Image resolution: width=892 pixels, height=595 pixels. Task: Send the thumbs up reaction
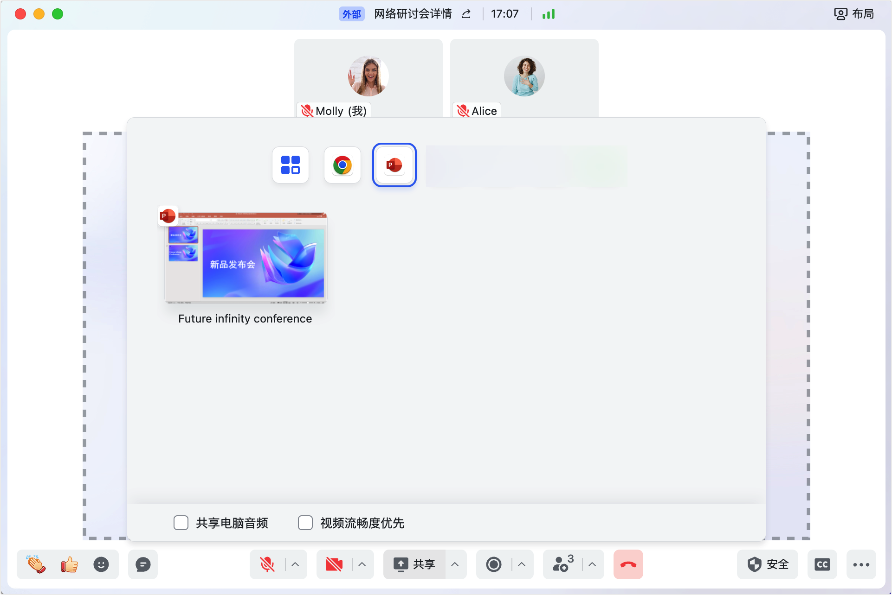coord(69,564)
